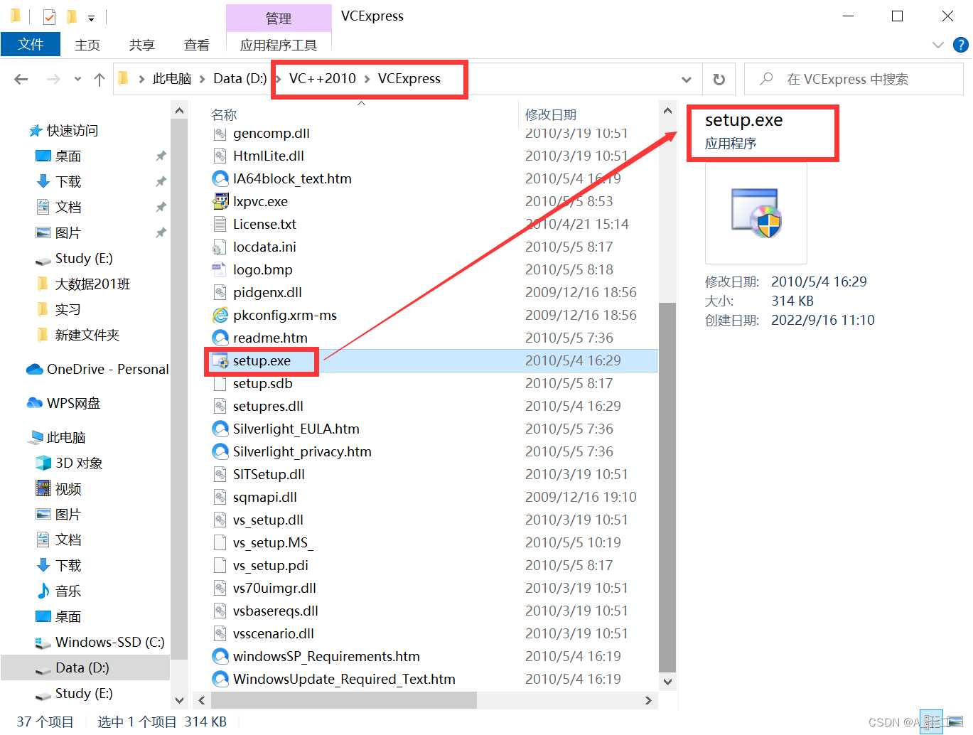This screenshot has width=973, height=735.
Task: Open the Customize Quick Access Toolbar dropdown
Action: pos(91,18)
